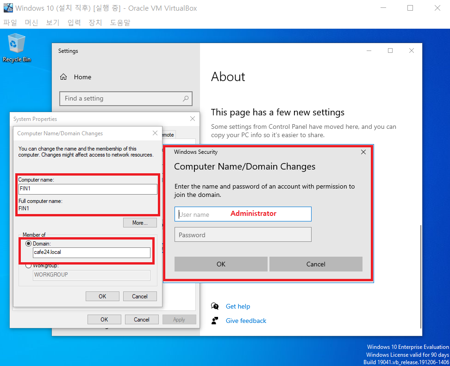The width and height of the screenshot is (450, 366).
Task: Open the Get help link
Action: coord(238,306)
